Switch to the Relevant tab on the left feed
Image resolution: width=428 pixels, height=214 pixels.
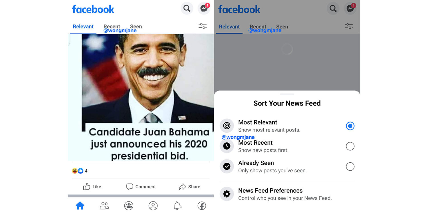pyautogui.click(x=83, y=27)
